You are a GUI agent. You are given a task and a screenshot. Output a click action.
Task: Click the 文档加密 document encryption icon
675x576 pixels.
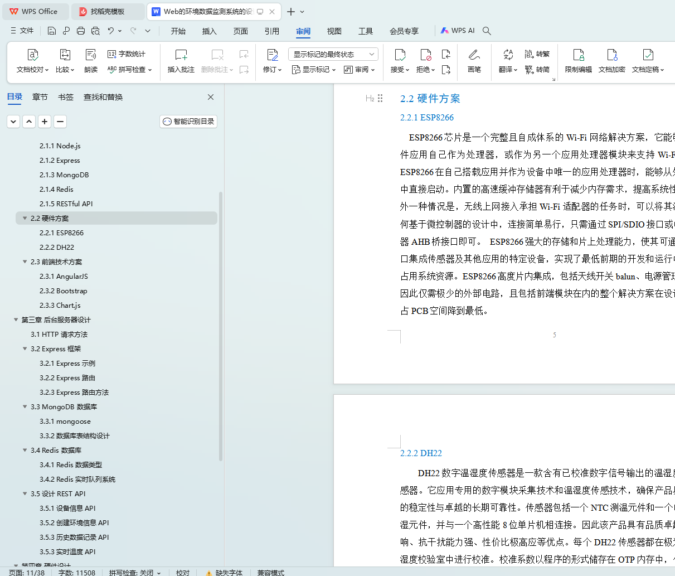pos(611,55)
